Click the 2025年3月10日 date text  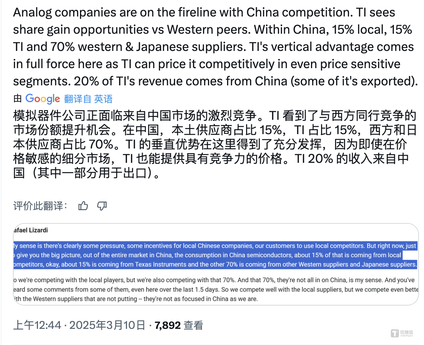107,325
